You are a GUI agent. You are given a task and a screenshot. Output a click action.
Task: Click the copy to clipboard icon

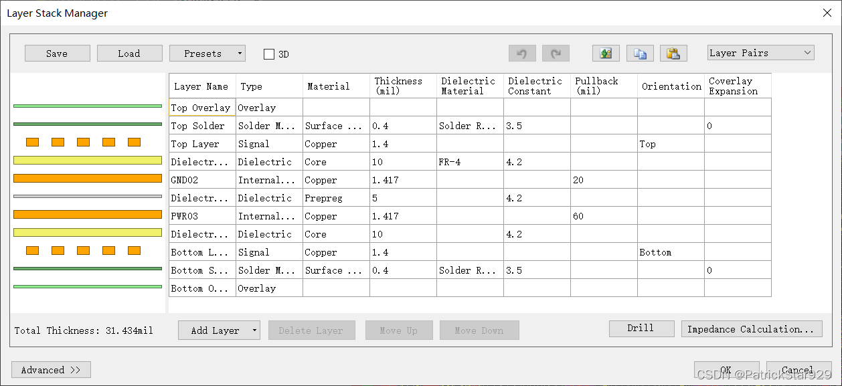(640, 54)
